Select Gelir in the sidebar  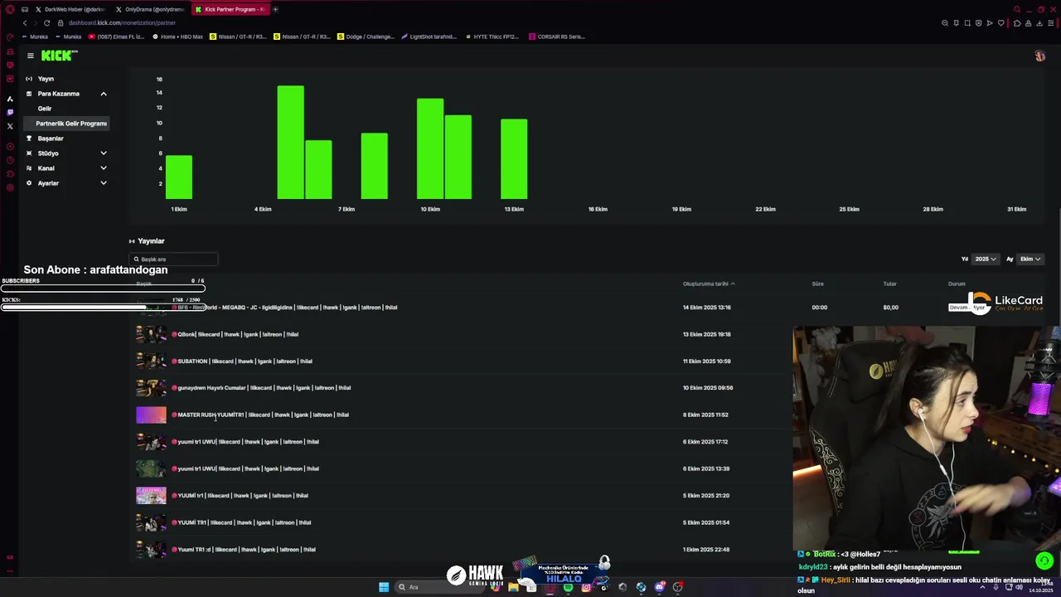click(45, 109)
